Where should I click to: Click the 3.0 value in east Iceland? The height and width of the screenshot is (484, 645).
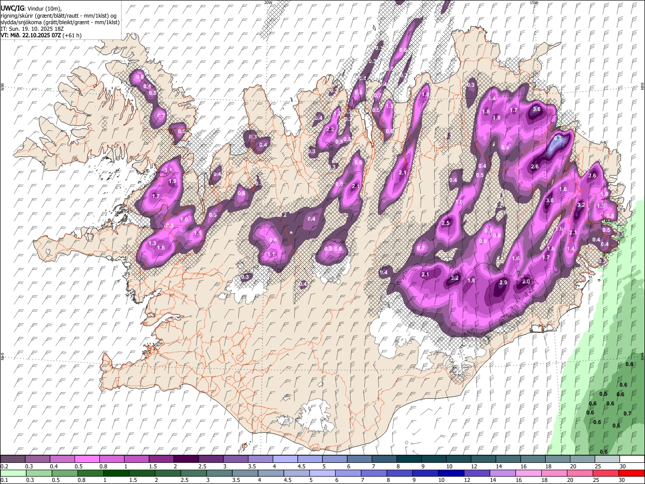[x=550, y=200]
